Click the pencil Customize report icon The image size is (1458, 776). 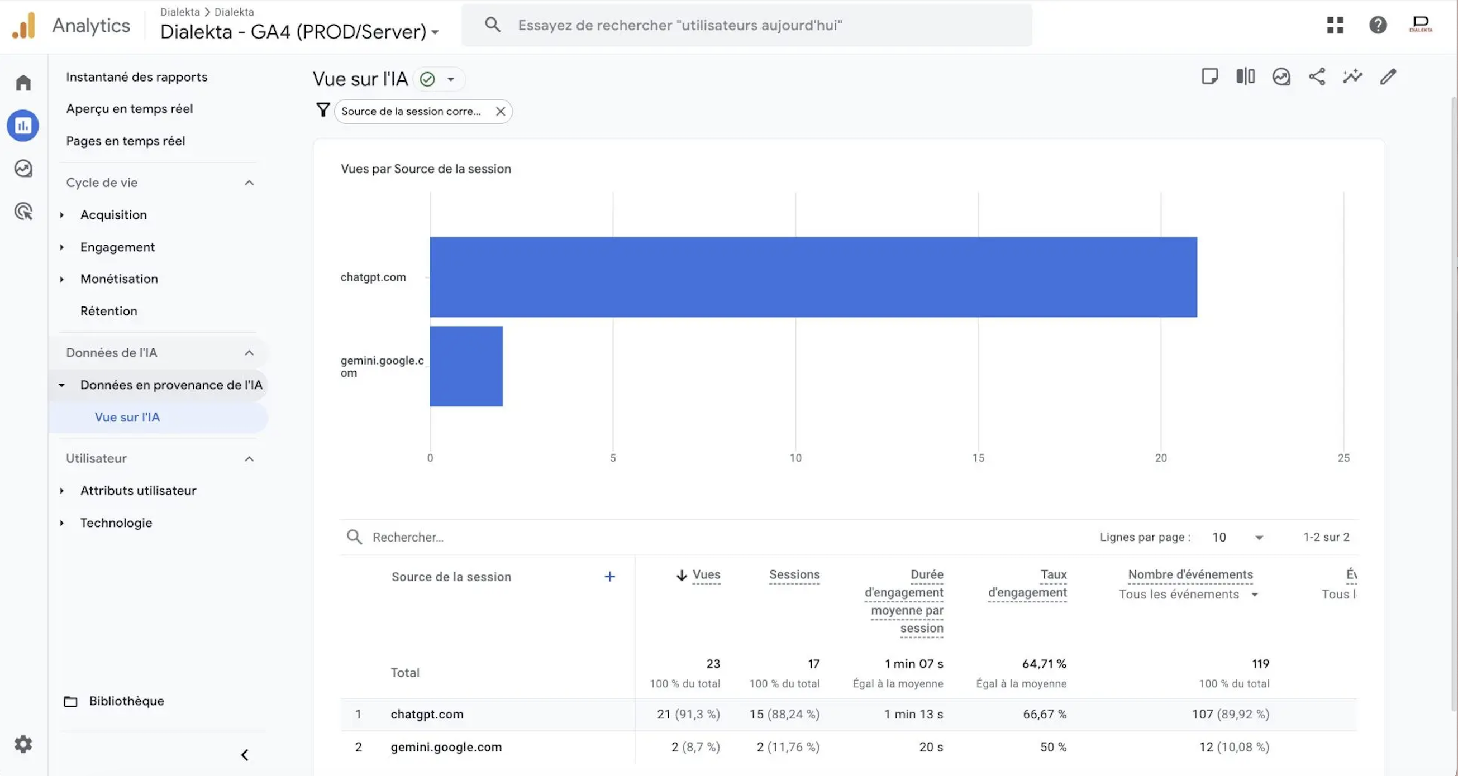coord(1388,77)
